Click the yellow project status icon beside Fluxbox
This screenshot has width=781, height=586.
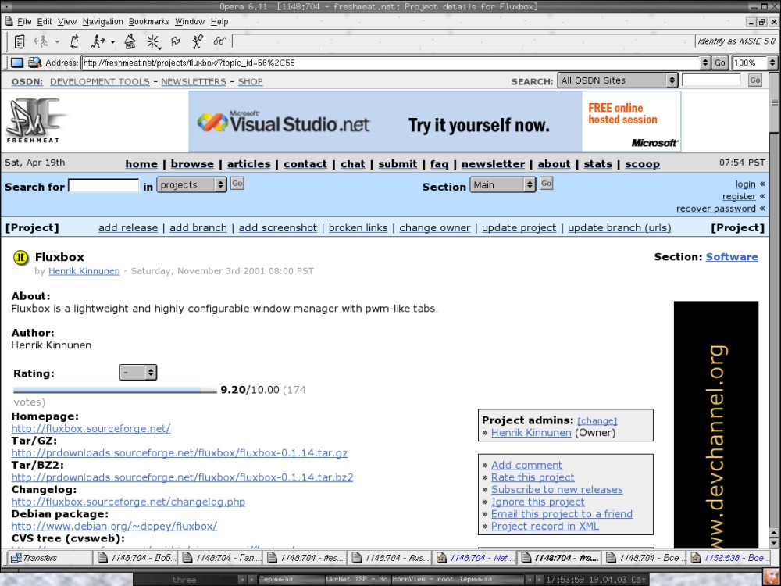click(x=21, y=258)
